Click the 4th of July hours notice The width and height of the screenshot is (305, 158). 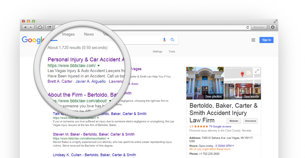coord(210,149)
